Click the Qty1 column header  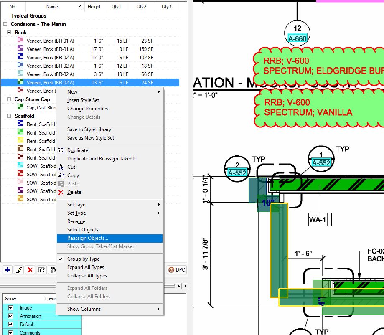coord(116,7)
